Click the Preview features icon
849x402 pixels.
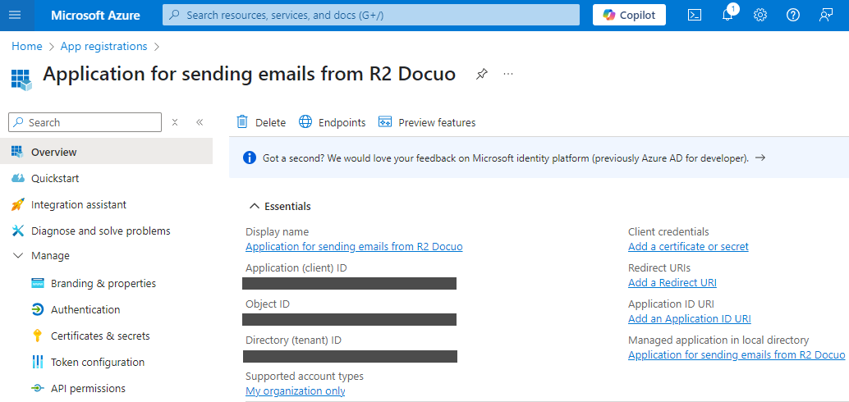[x=385, y=121]
